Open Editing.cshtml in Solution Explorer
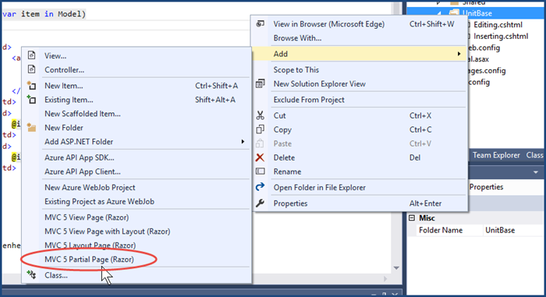The height and width of the screenshot is (297, 546). click(x=498, y=25)
